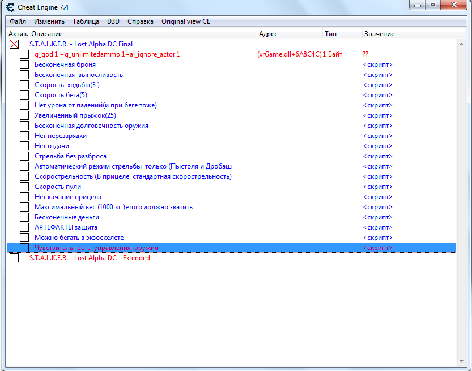Image resolution: width=472 pixels, height=371 pixels.
Task: Open the Таблица menu
Action: click(x=86, y=21)
